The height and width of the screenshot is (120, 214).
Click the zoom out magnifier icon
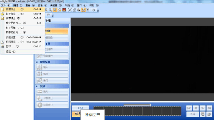50,10
